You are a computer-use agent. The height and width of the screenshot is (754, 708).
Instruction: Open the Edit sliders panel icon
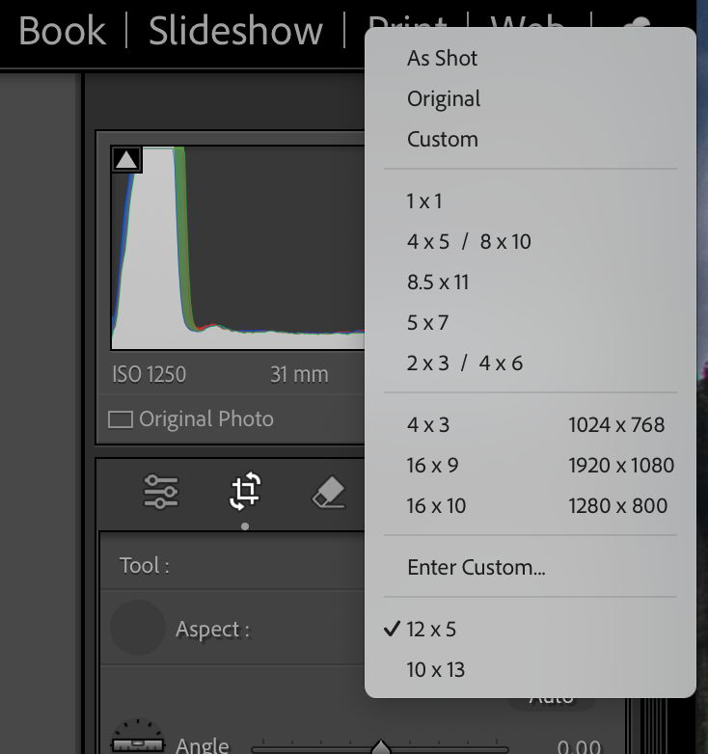click(161, 492)
